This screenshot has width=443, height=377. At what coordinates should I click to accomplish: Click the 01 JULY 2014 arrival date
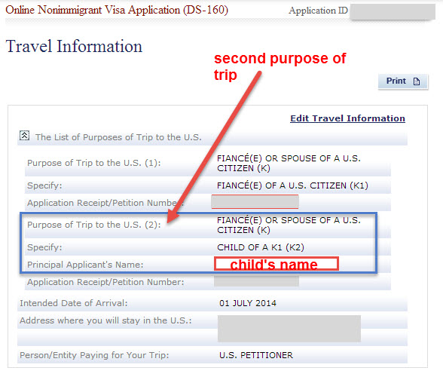[x=248, y=303]
